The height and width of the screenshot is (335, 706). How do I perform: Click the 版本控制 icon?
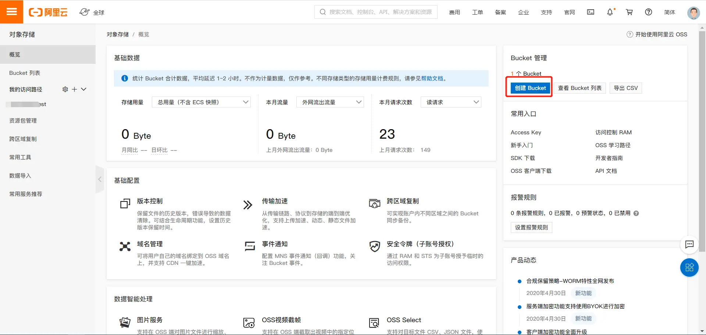tap(125, 203)
